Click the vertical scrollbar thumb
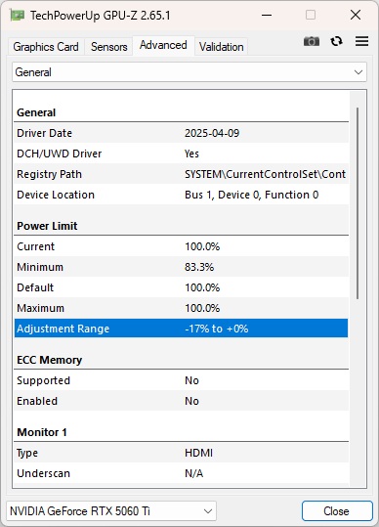 (x=358, y=203)
